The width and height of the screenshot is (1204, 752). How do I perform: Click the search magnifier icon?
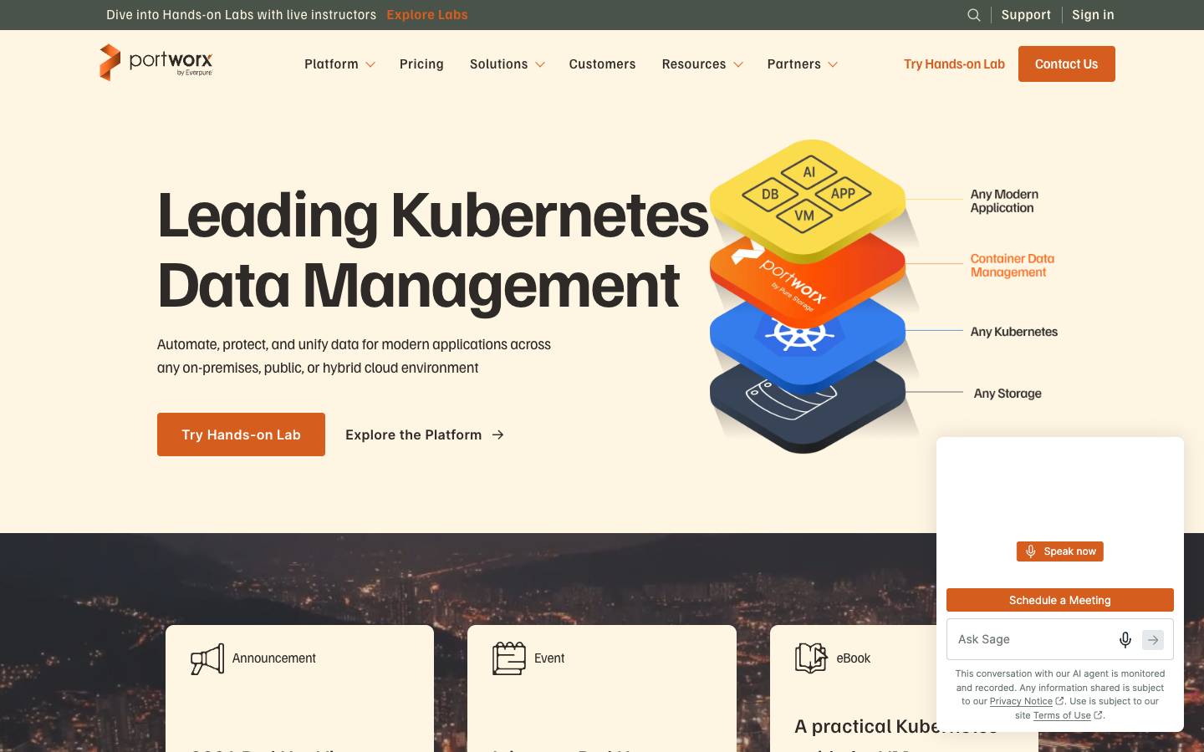click(x=974, y=15)
